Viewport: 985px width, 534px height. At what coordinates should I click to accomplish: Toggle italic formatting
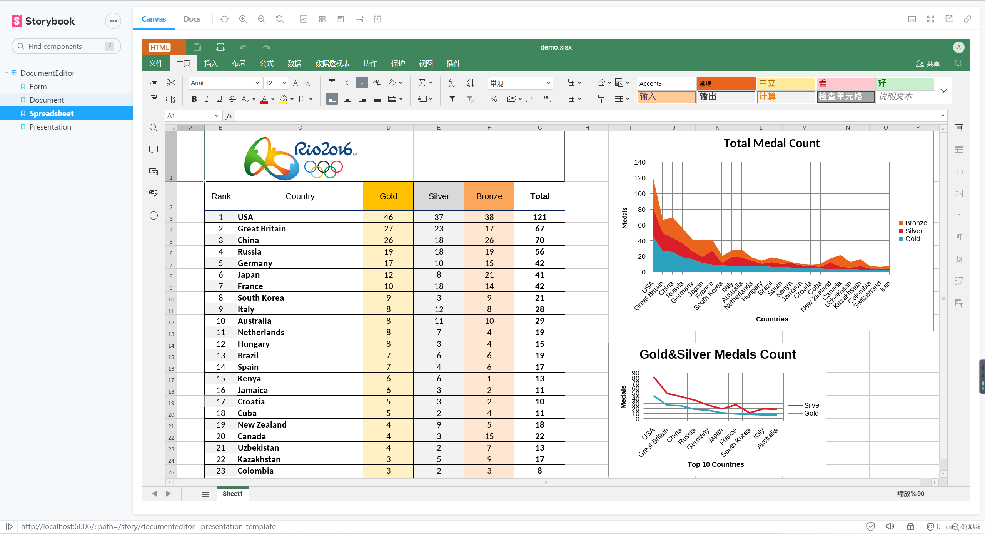pyautogui.click(x=207, y=99)
